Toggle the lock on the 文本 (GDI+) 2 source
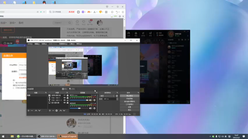This screenshot has width=248, height=139. 68,100
